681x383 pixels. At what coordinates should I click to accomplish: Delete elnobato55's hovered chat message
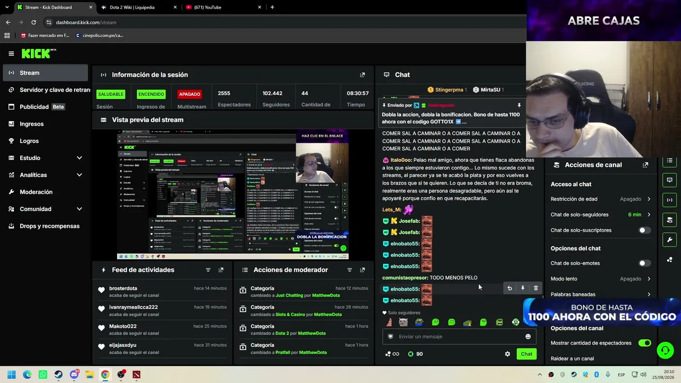[536, 288]
